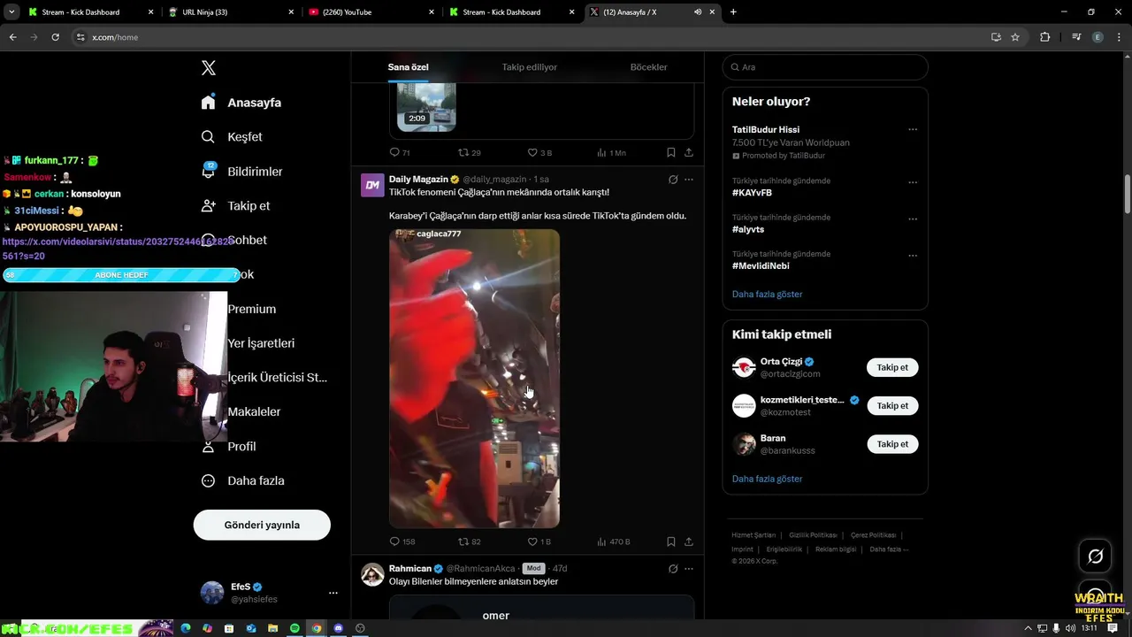Open the #alyvts trend
The image size is (1132, 637).
[x=748, y=229]
